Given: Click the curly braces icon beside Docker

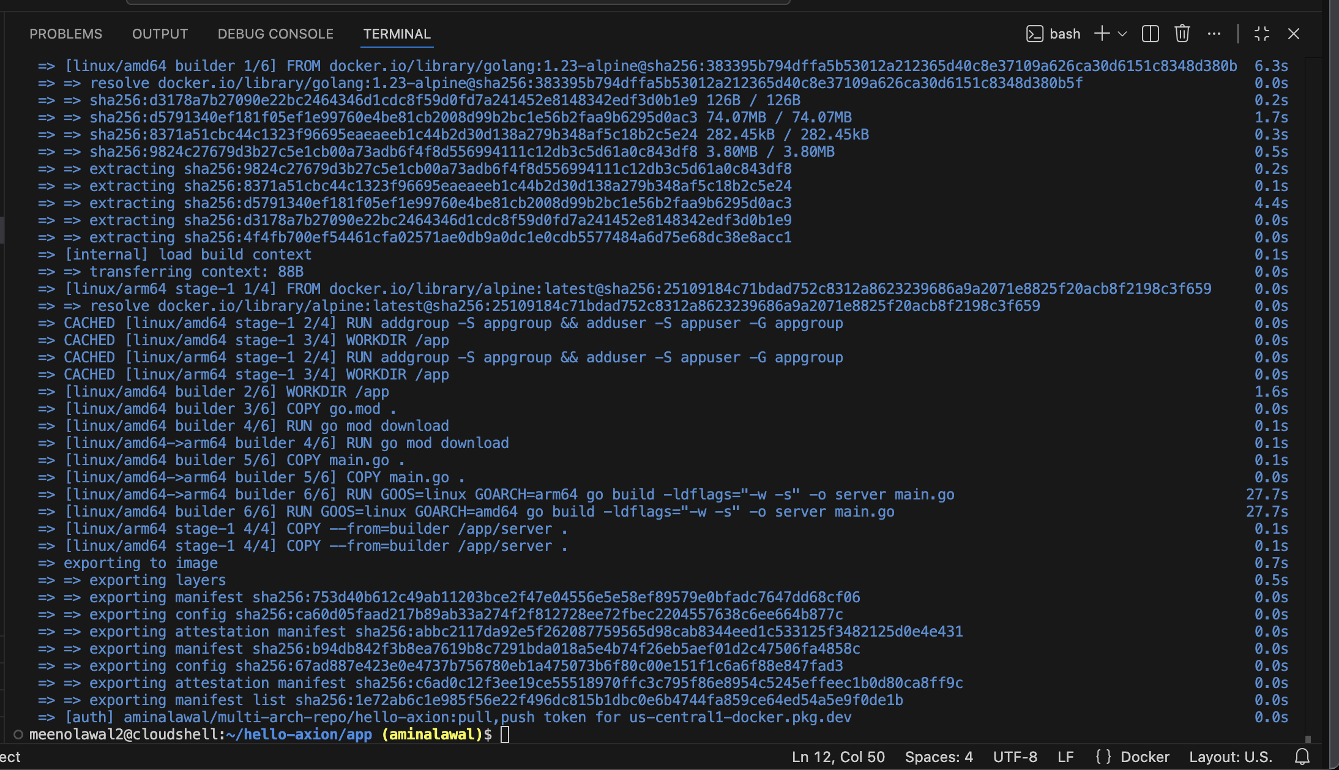Looking at the screenshot, I should coord(1103,757).
